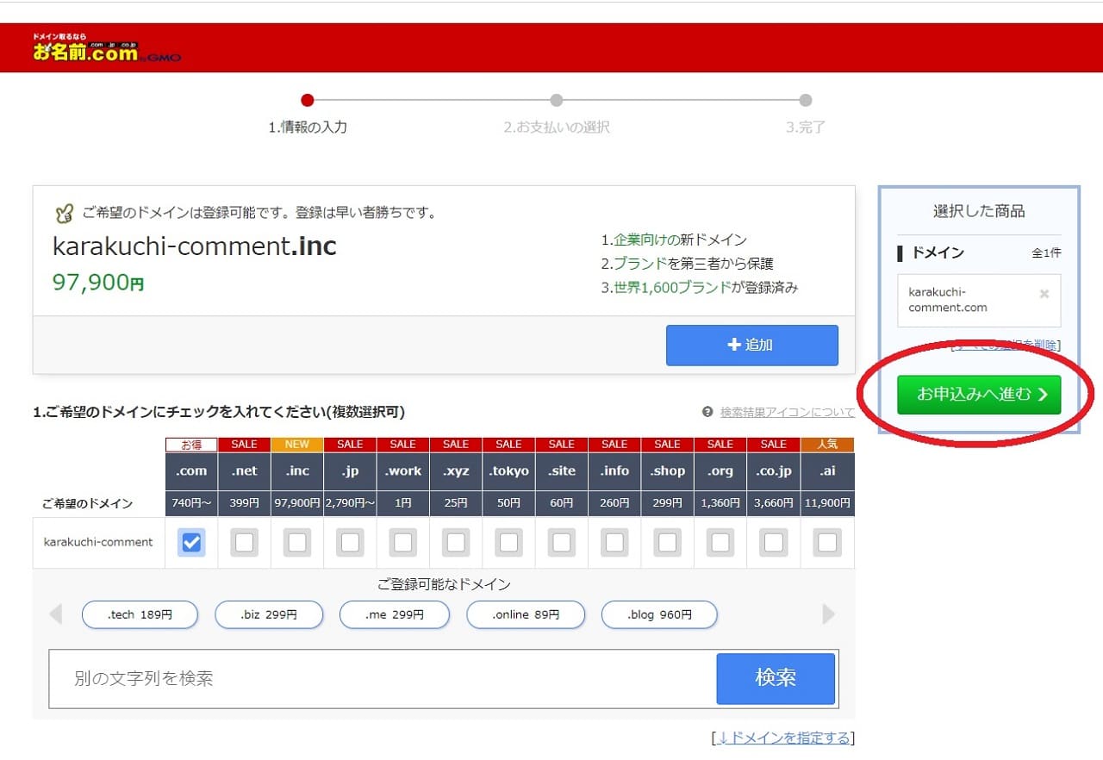Proceed with お申込みへ進む button
Image resolution: width=1103 pixels, height=760 pixels.
(x=978, y=395)
